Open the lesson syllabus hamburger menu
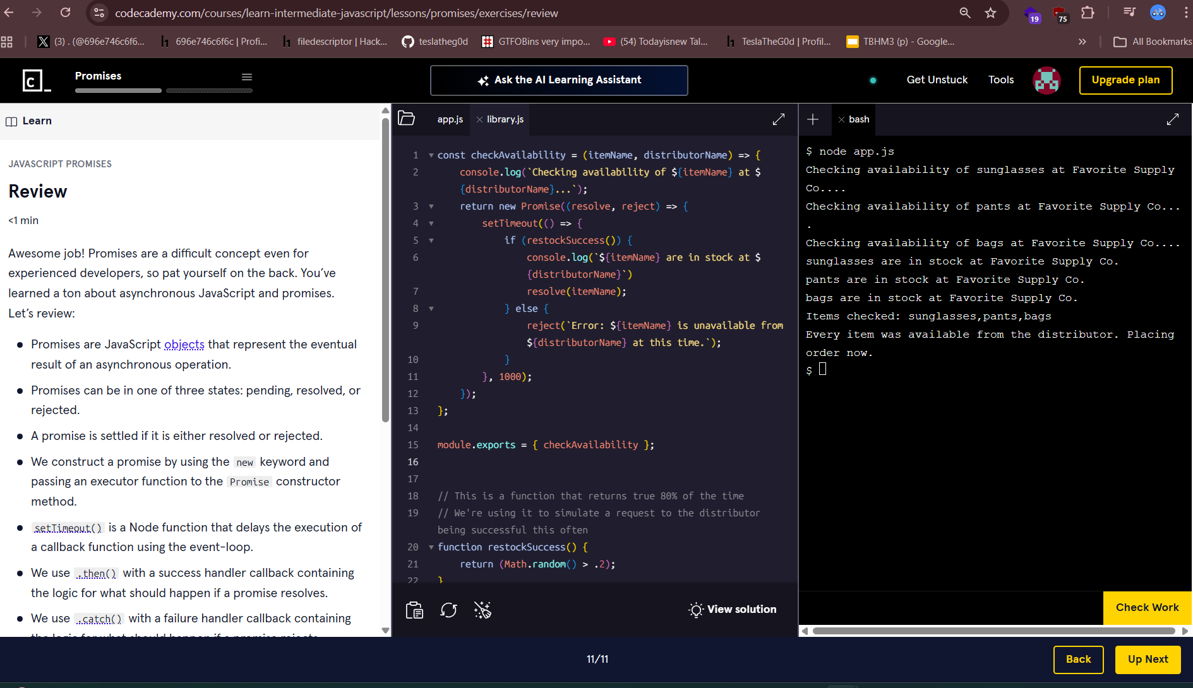1193x688 pixels. point(247,77)
